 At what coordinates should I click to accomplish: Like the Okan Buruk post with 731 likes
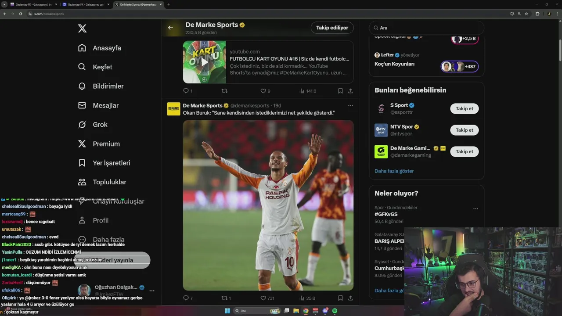click(267, 298)
